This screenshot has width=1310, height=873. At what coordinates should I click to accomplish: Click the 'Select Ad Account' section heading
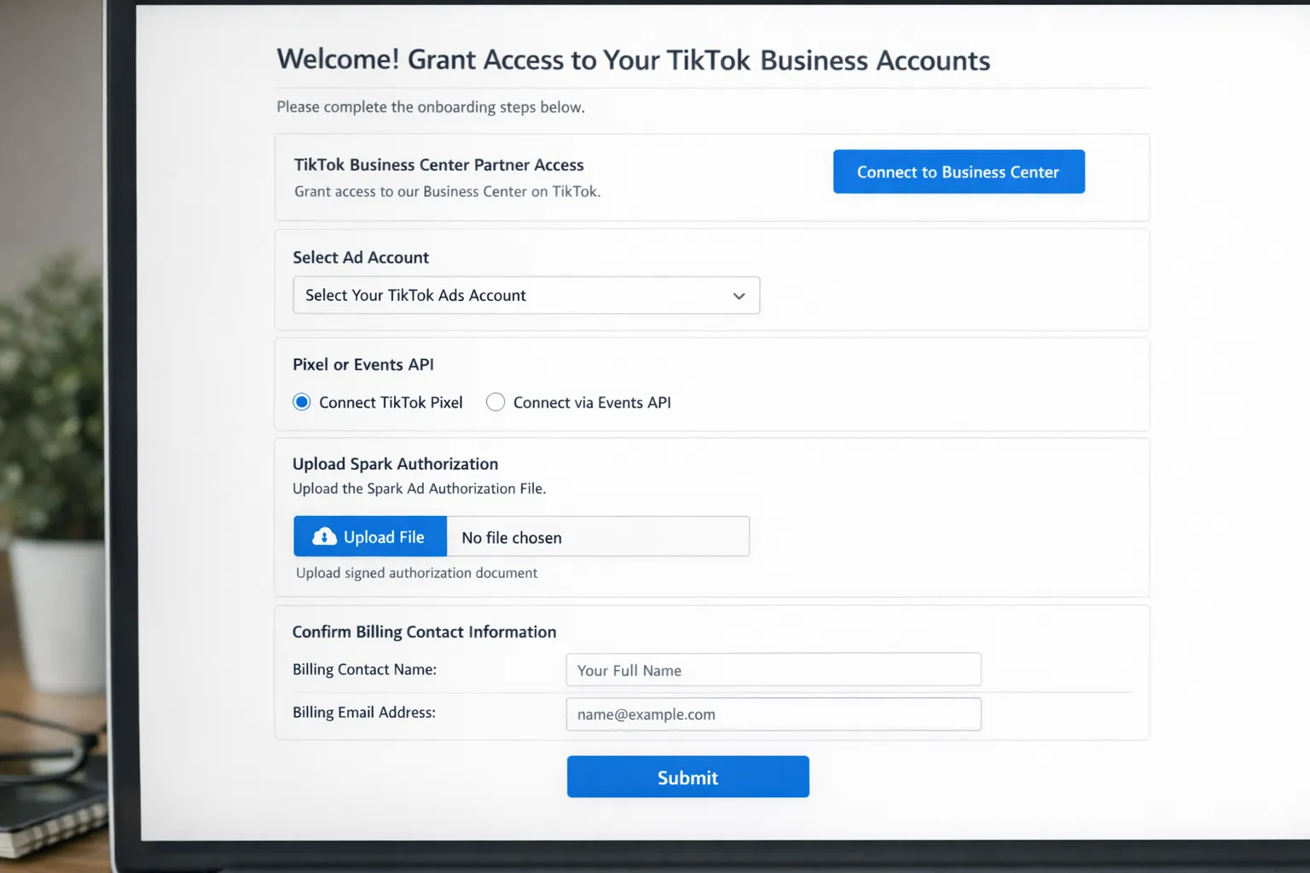coord(361,257)
